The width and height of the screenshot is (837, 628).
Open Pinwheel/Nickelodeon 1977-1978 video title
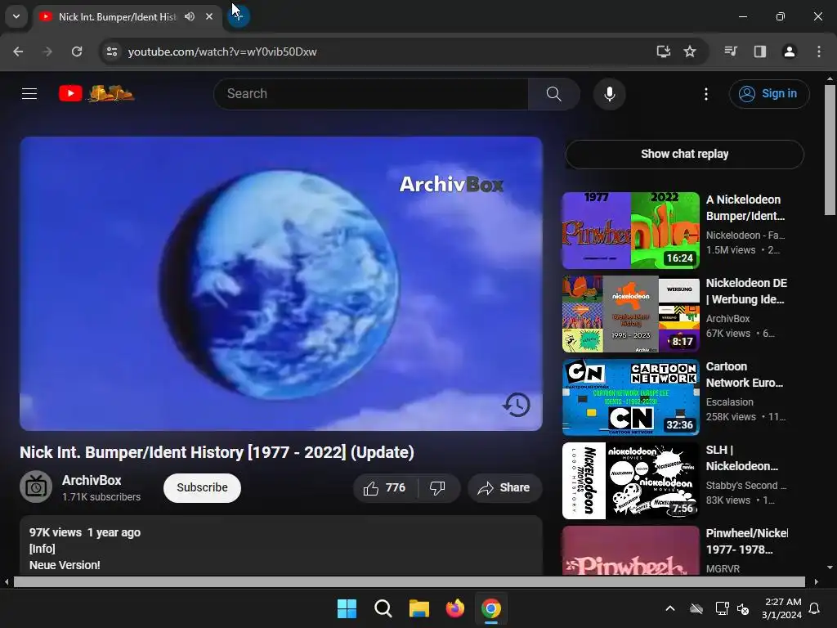[747, 541]
